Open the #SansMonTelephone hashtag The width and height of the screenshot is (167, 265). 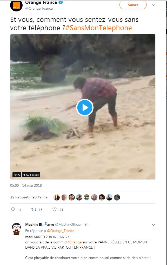pos(99,28)
